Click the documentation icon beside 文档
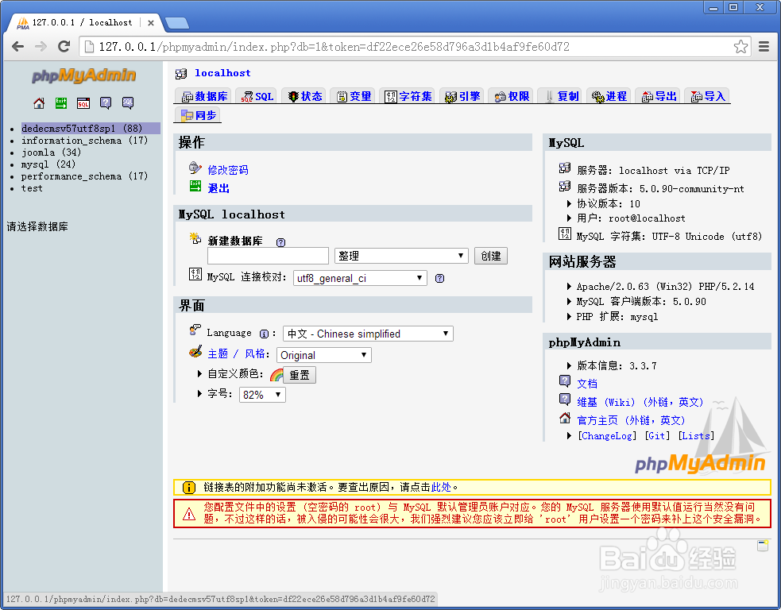This screenshot has width=781, height=610. (x=565, y=381)
